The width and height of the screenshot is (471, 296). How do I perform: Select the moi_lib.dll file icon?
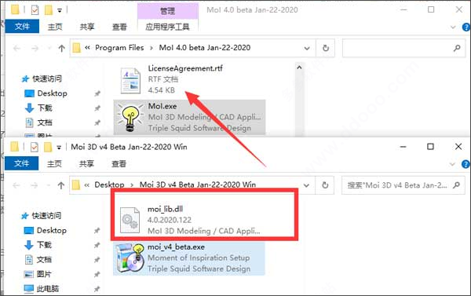[x=130, y=220]
